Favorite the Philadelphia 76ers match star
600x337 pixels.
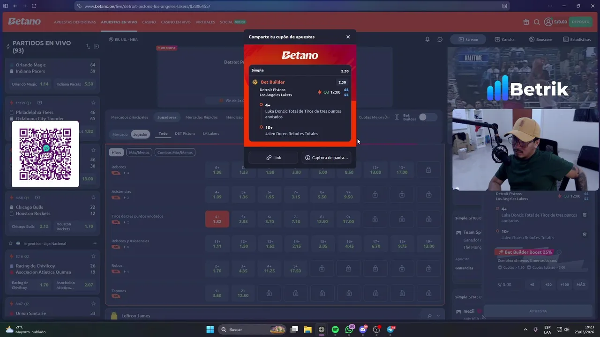point(93,103)
